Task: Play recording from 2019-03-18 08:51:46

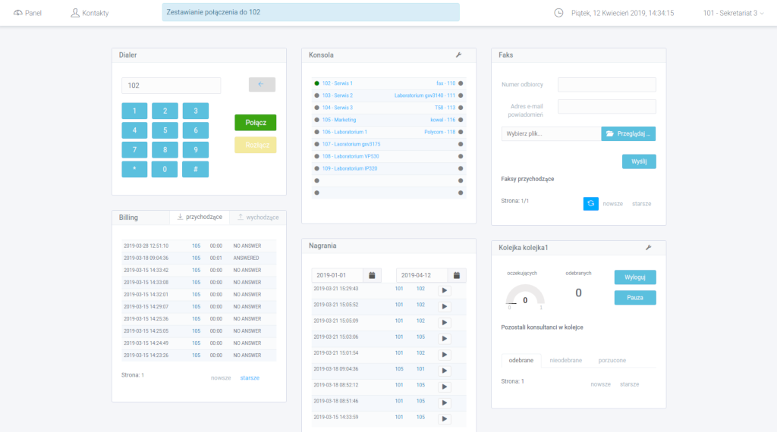Action: [x=445, y=402]
